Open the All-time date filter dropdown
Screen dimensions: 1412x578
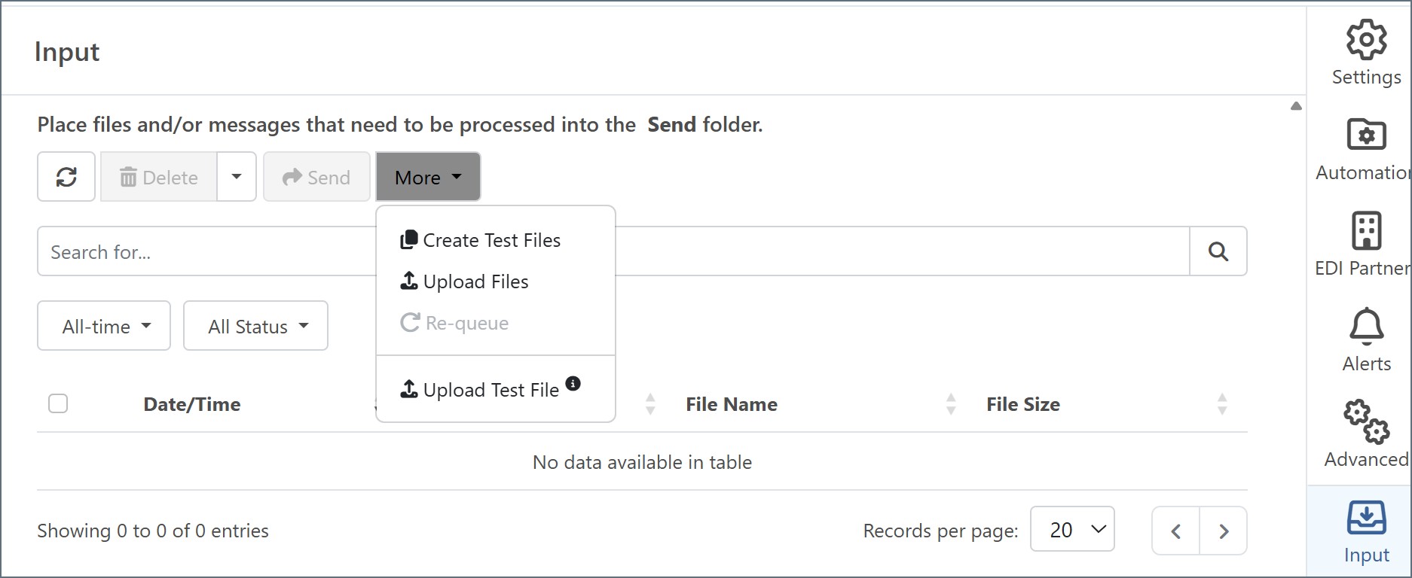(104, 326)
